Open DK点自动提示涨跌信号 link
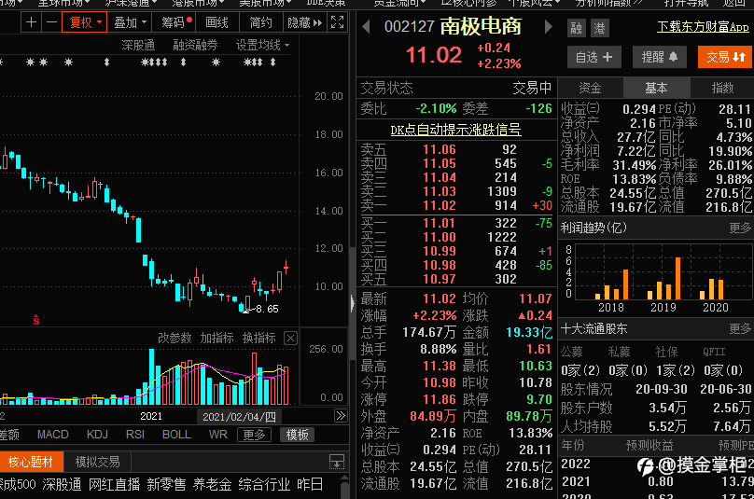 point(456,130)
